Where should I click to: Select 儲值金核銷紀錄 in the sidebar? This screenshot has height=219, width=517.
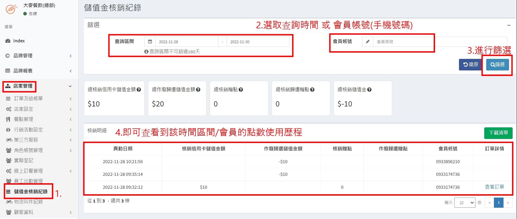pyautogui.click(x=31, y=191)
